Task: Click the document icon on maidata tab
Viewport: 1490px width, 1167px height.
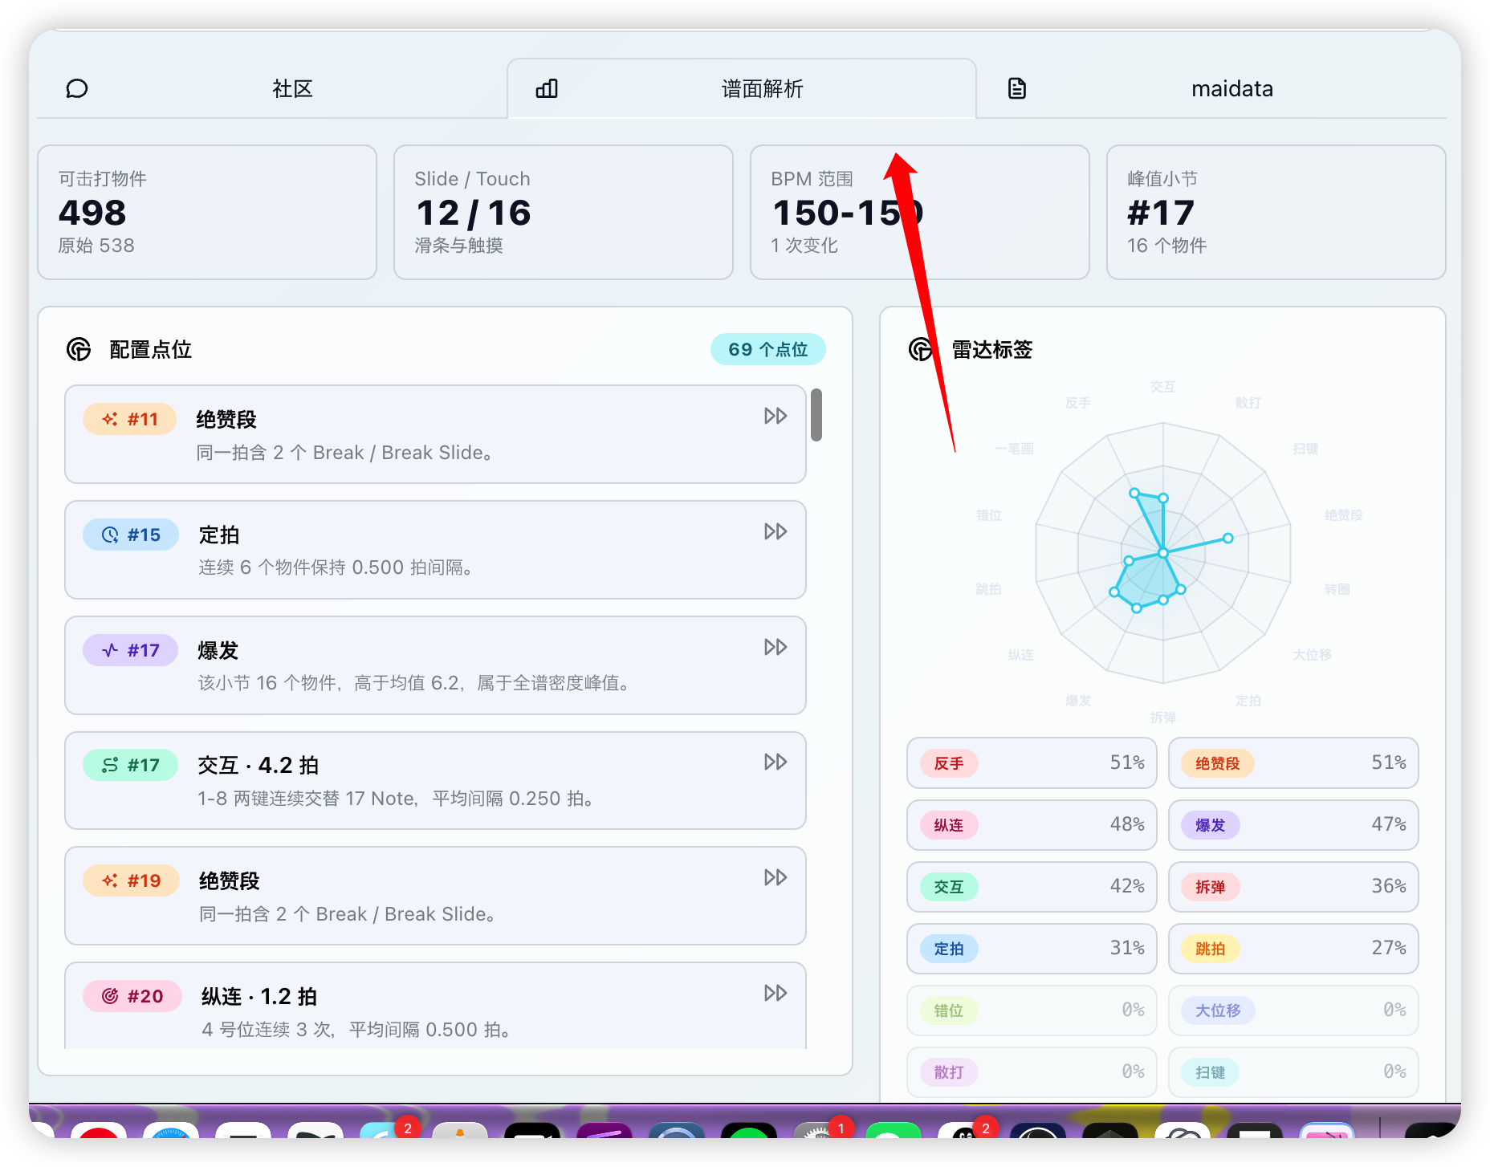Action: click(1017, 88)
